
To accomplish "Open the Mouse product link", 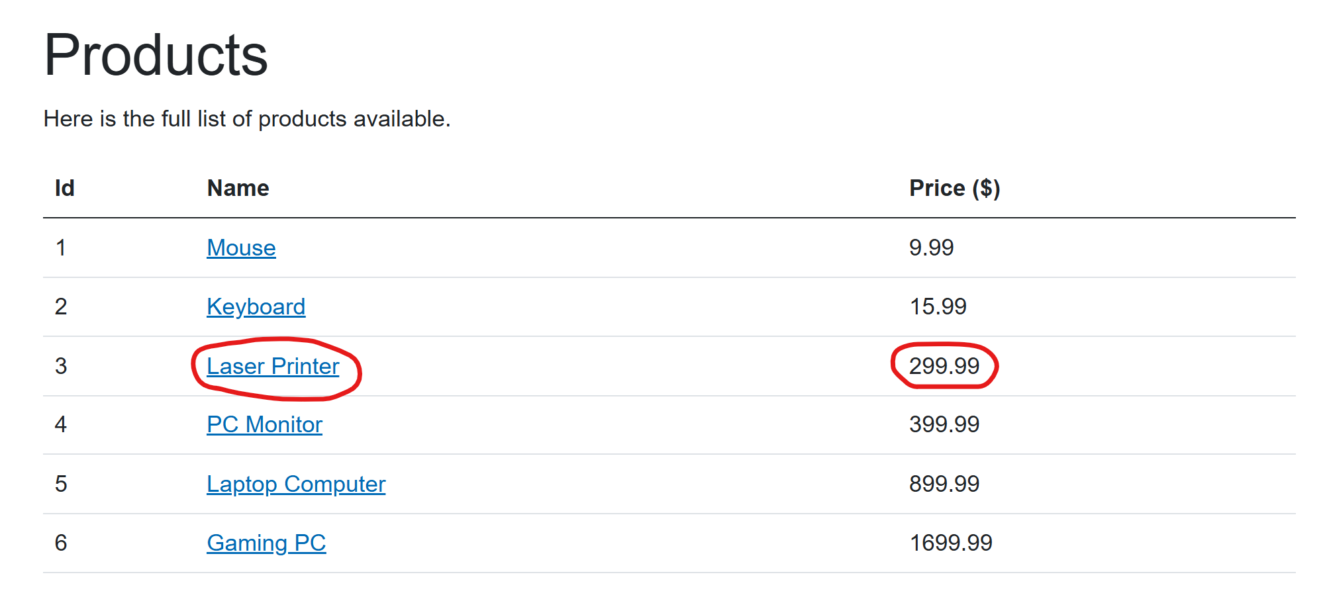I will click(241, 248).
